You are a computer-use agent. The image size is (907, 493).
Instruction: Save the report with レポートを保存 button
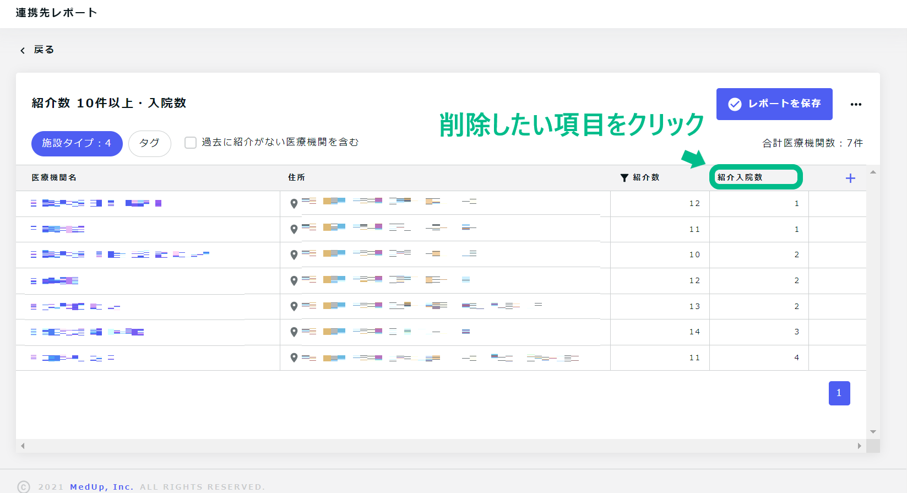(774, 104)
